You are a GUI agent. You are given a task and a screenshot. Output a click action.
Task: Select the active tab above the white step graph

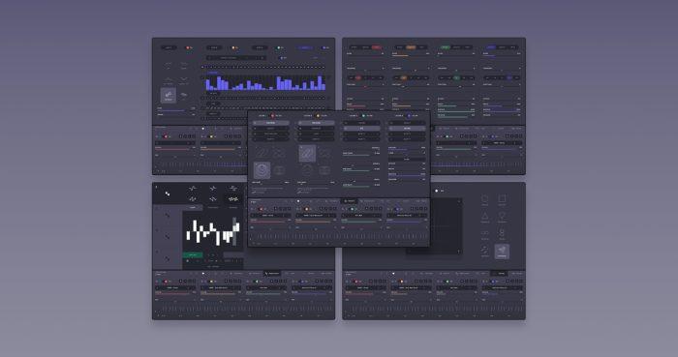(x=193, y=207)
